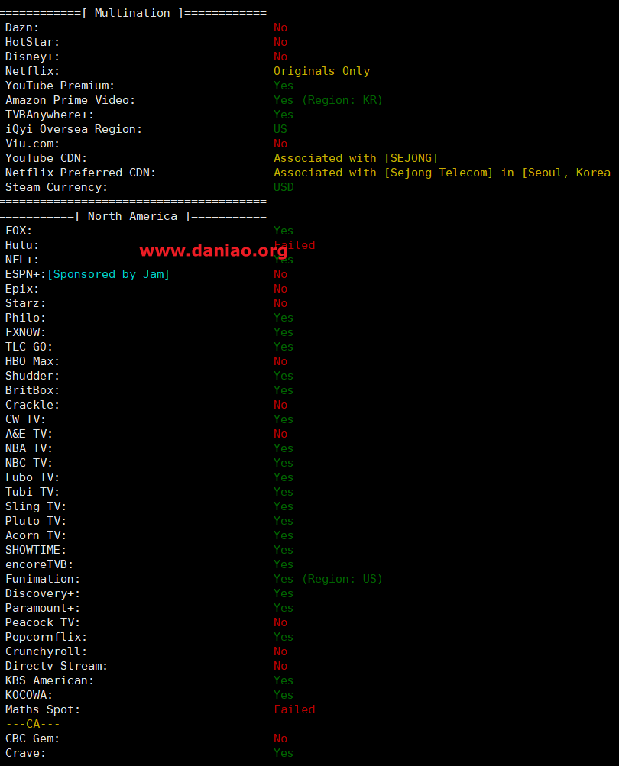Click the 'A&E TV:' row label

tap(29, 435)
